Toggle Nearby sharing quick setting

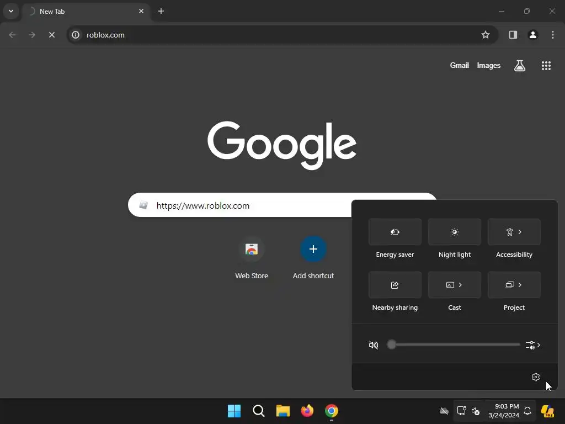(395, 285)
